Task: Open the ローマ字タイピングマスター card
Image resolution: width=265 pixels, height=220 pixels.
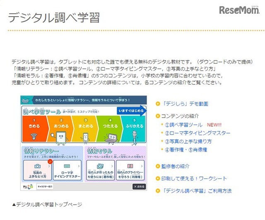Action: click(67, 170)
